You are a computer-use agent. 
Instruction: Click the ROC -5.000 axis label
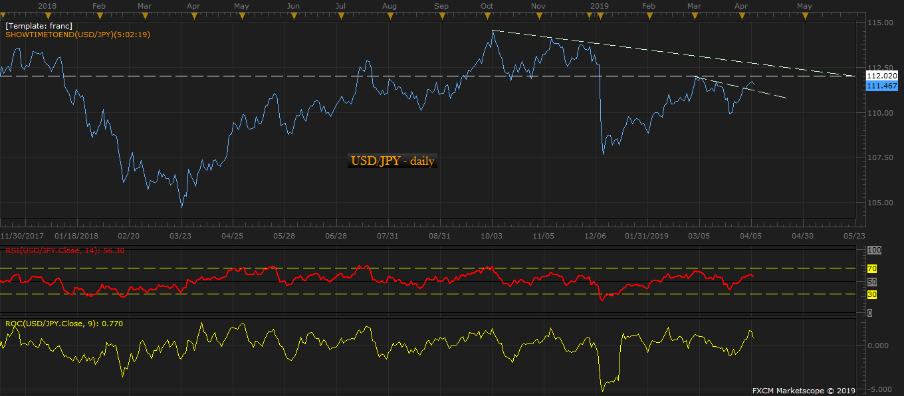880,389
